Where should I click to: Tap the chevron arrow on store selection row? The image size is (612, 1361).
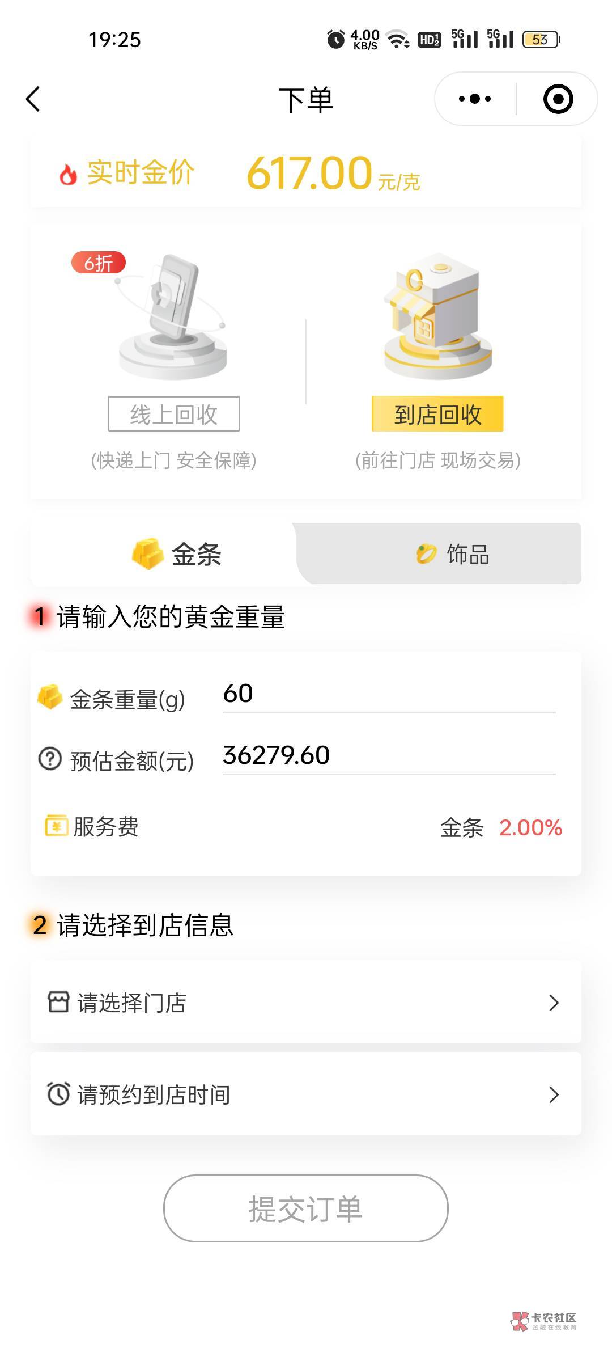click(554, 1003)
